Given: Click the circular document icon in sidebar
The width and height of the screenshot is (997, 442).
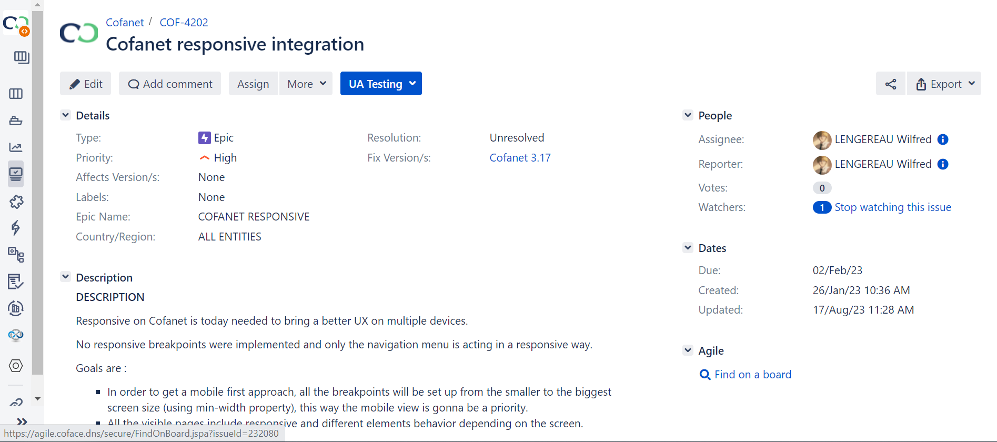Looking at the screenshot, I should tap(16, 308).
